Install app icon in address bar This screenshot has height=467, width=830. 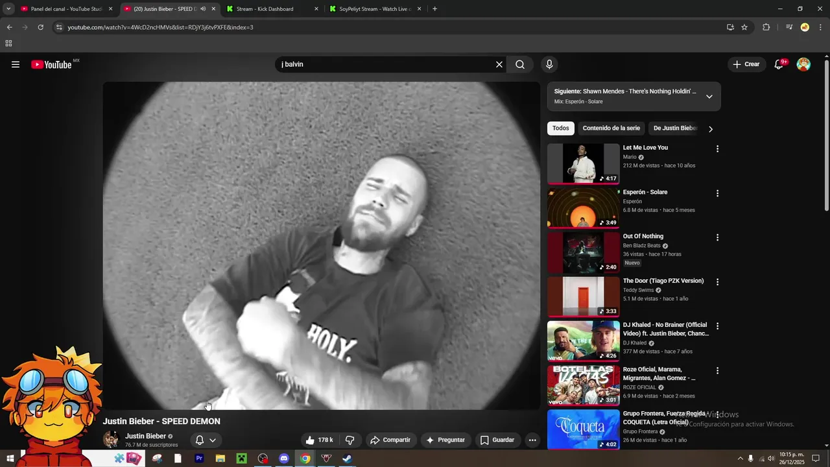click(730, 27)
